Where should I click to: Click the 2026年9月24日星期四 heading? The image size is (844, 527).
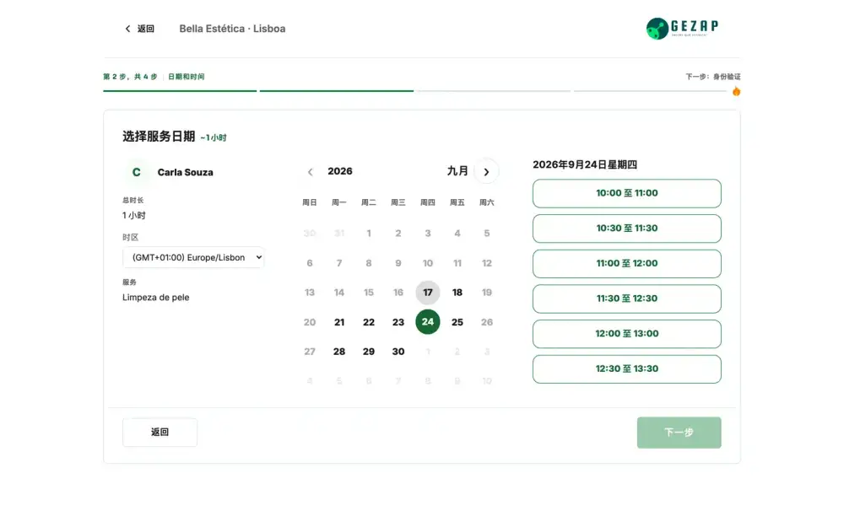[585, 164]
